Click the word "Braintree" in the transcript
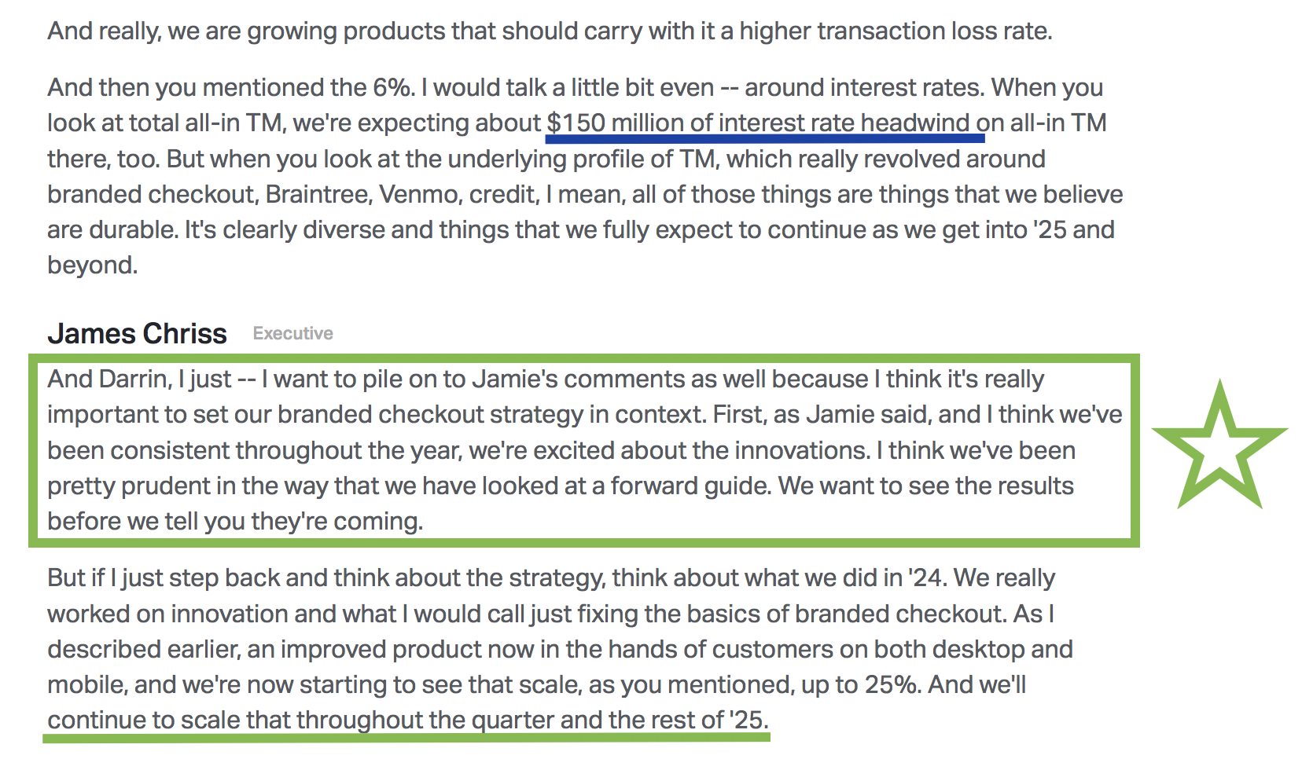Image resolution: width=1302 pixels, height=759 pixels. coord(318,194)
